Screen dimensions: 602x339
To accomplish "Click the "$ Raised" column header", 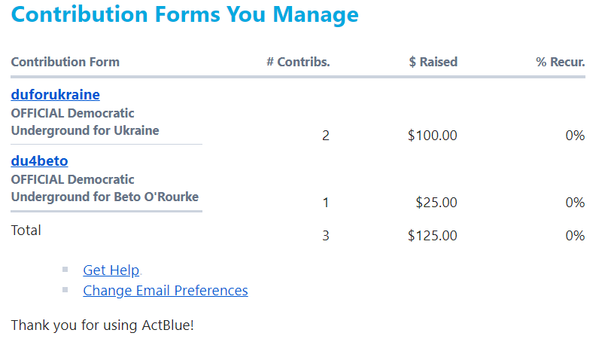I will (433, 62).
